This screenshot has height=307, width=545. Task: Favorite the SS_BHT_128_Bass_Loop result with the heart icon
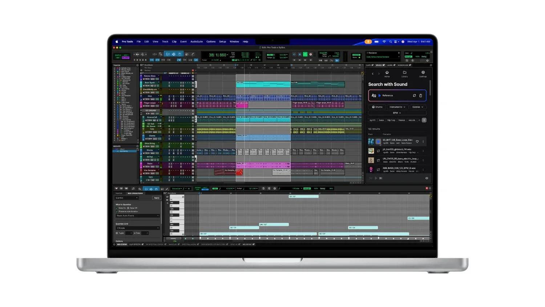pyautogui.click(x=417, y=141)
